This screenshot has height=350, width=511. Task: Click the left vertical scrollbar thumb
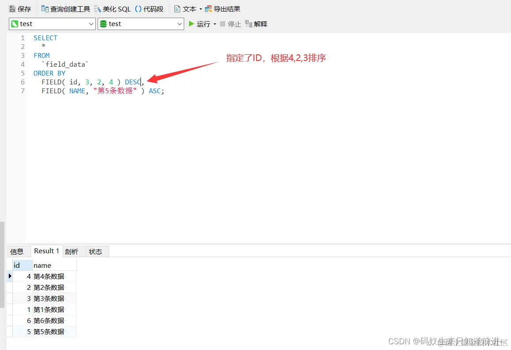pos(2,265)
